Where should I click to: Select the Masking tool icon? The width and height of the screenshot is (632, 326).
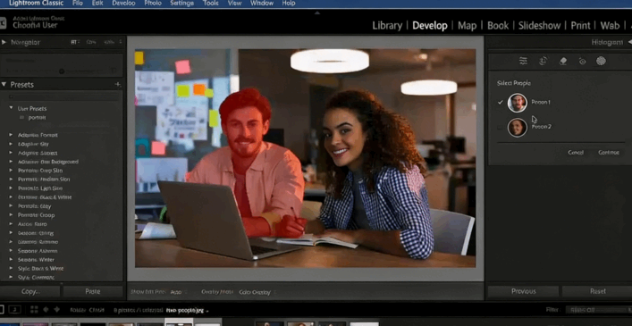[x=601, y=61]
